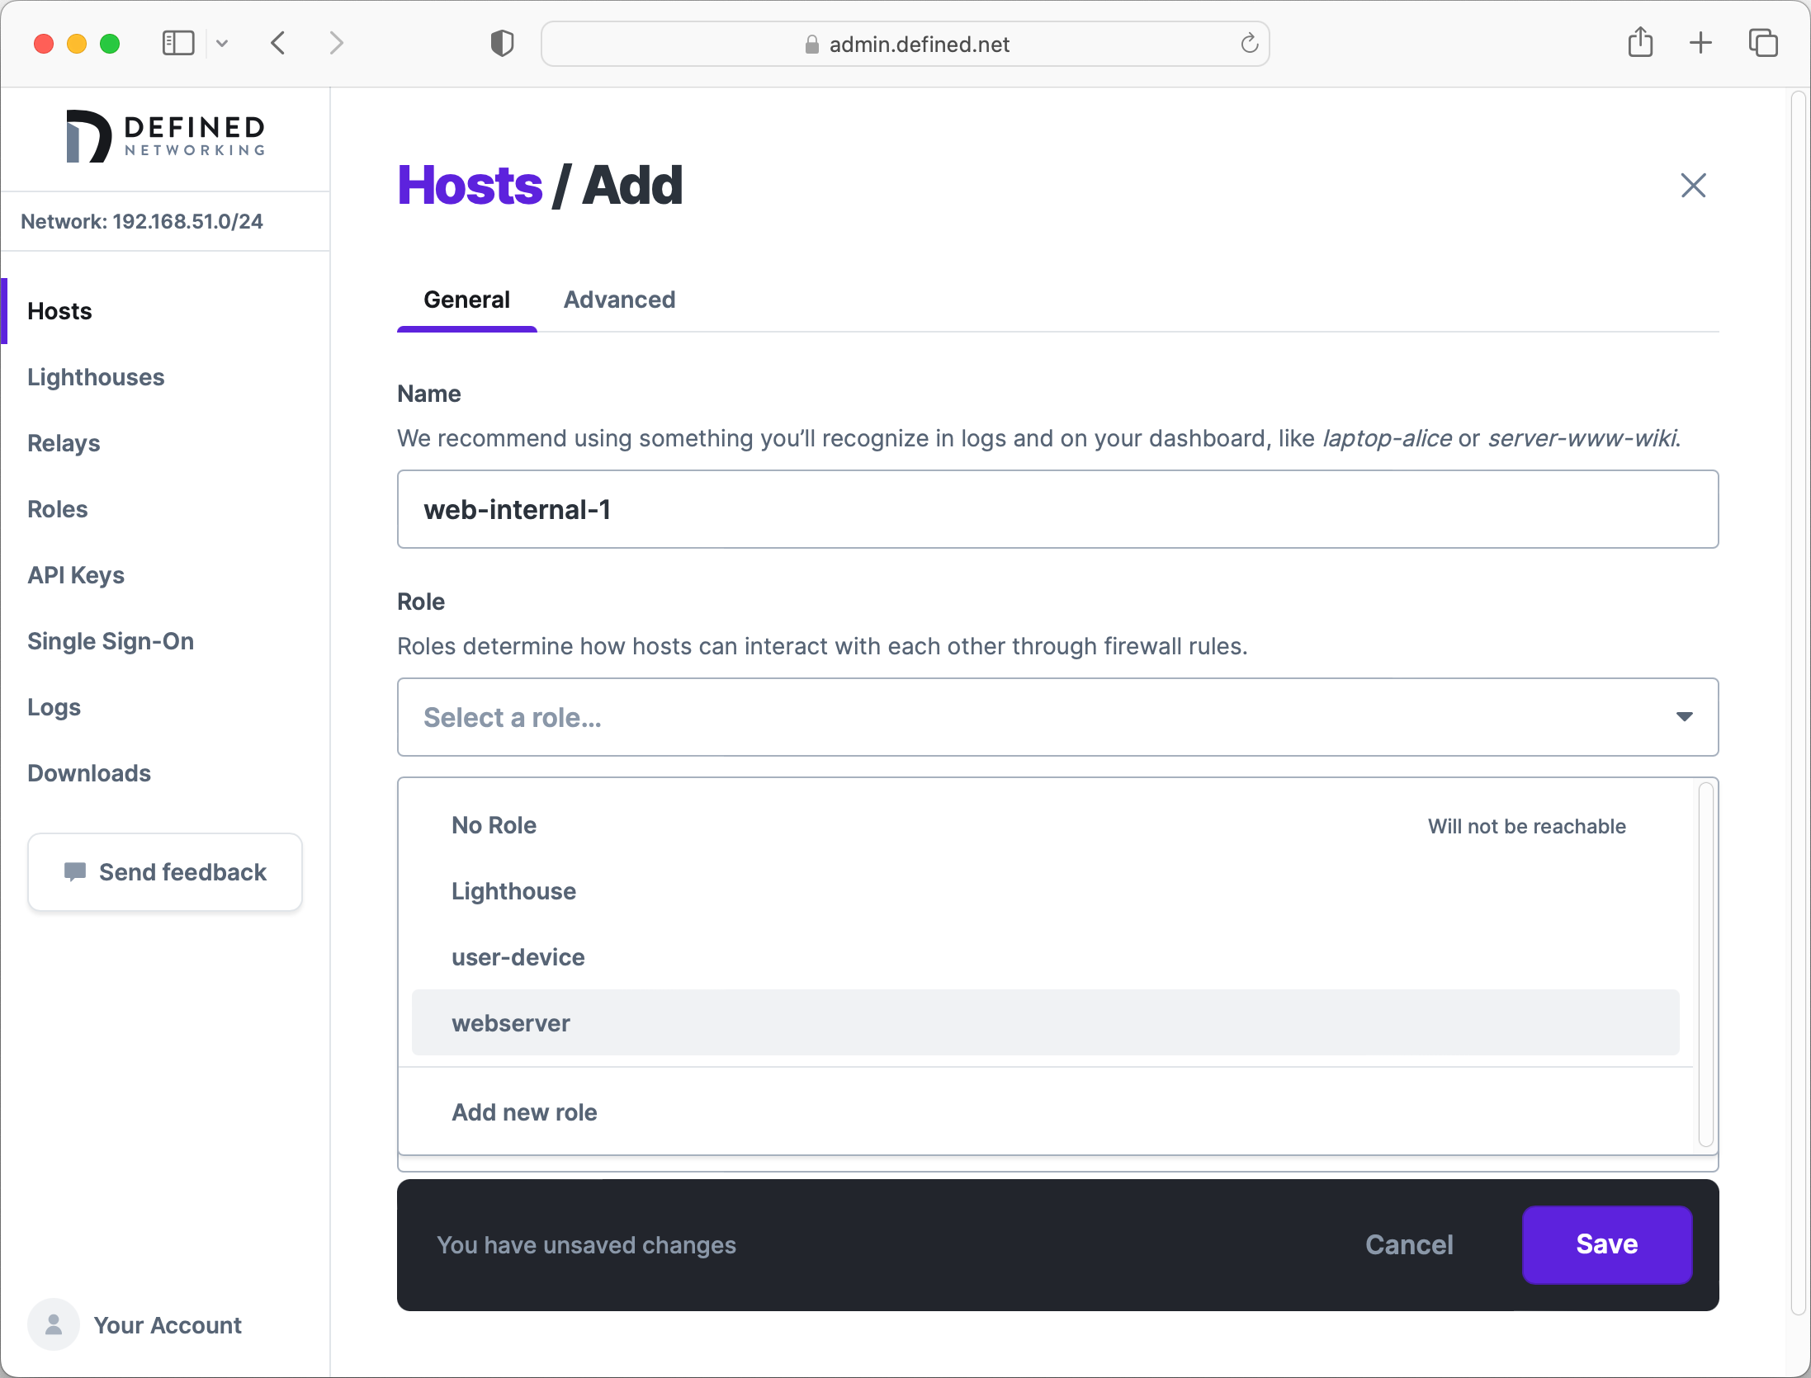The width and height of the screenshot is (1811, 1378).
Task: Click the privacy shield icon in the toolbar
Action: pyautogui.click(x=501, y=43)
